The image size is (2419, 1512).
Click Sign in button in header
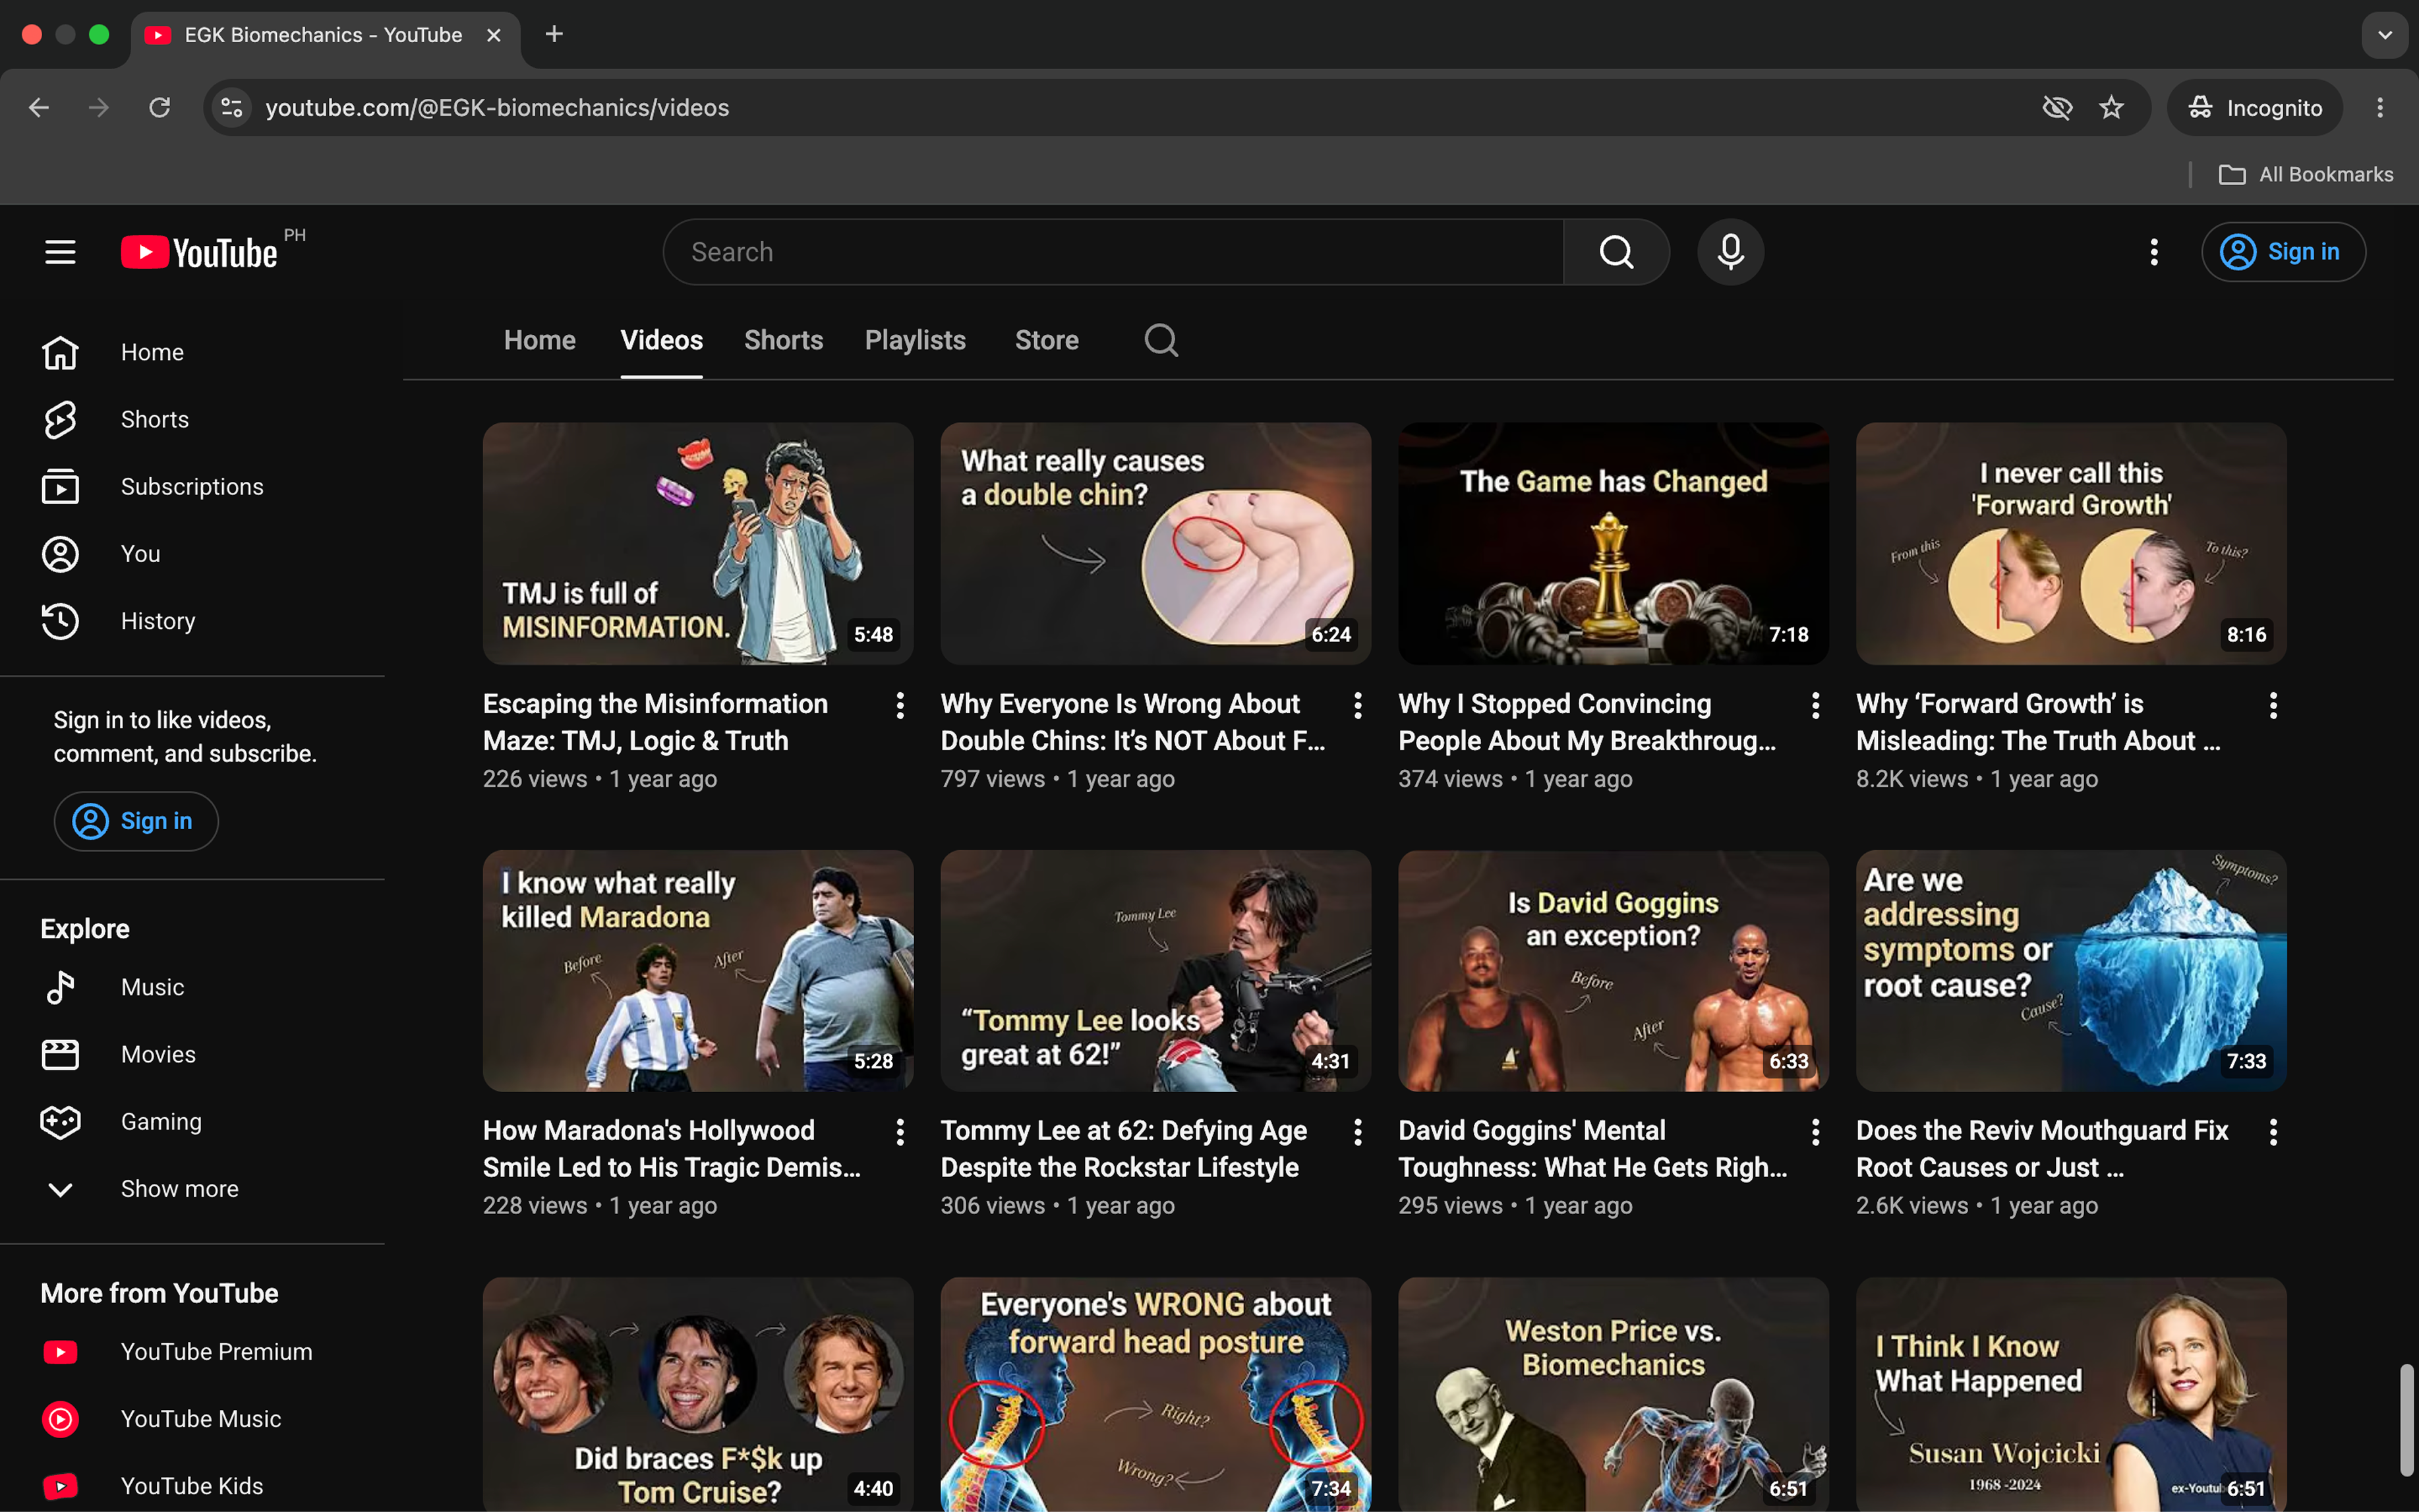(x=2283, y=252)
